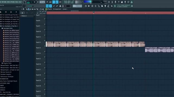Image resolution: width=174 pixels, height=97 pixels.
Task: Click the question mark help icon
Action: (119, 2)
